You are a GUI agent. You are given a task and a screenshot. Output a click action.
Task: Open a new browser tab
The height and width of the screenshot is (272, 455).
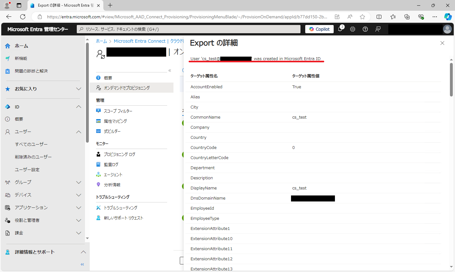(110, 5)
